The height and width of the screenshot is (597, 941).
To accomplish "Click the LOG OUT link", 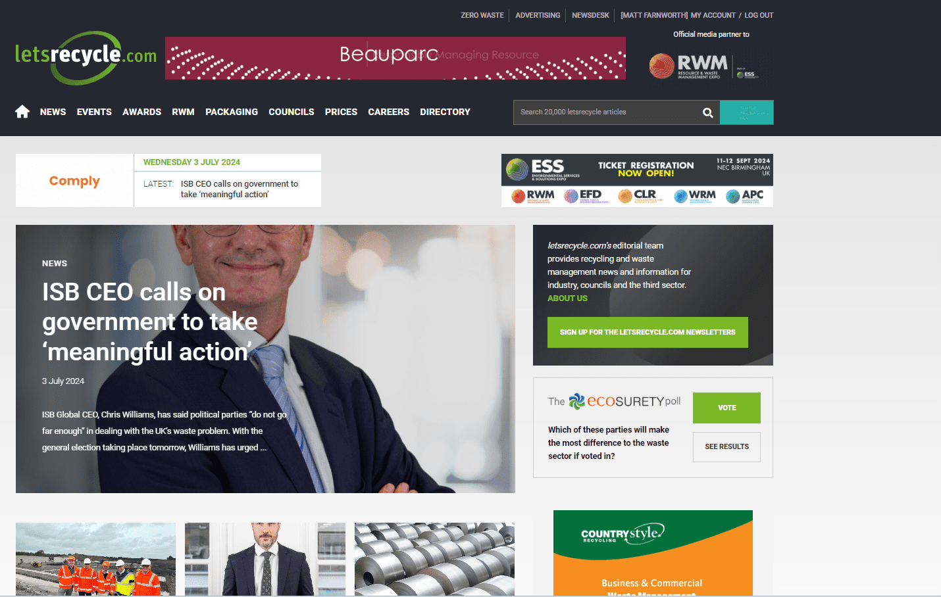I will 759,15.
